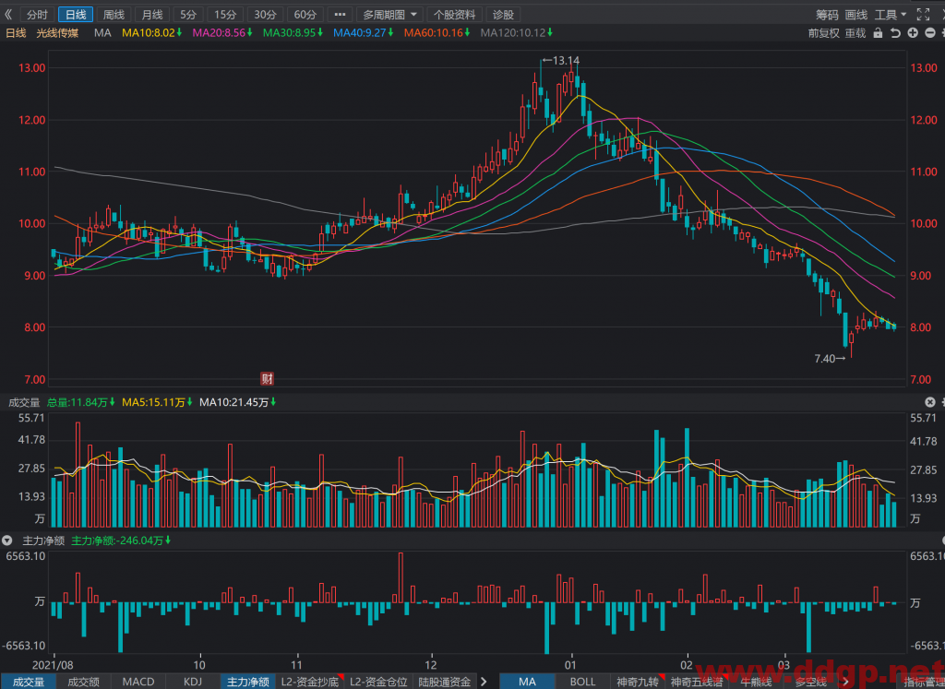Close the 成交量 volume panel

click(930, 402)
